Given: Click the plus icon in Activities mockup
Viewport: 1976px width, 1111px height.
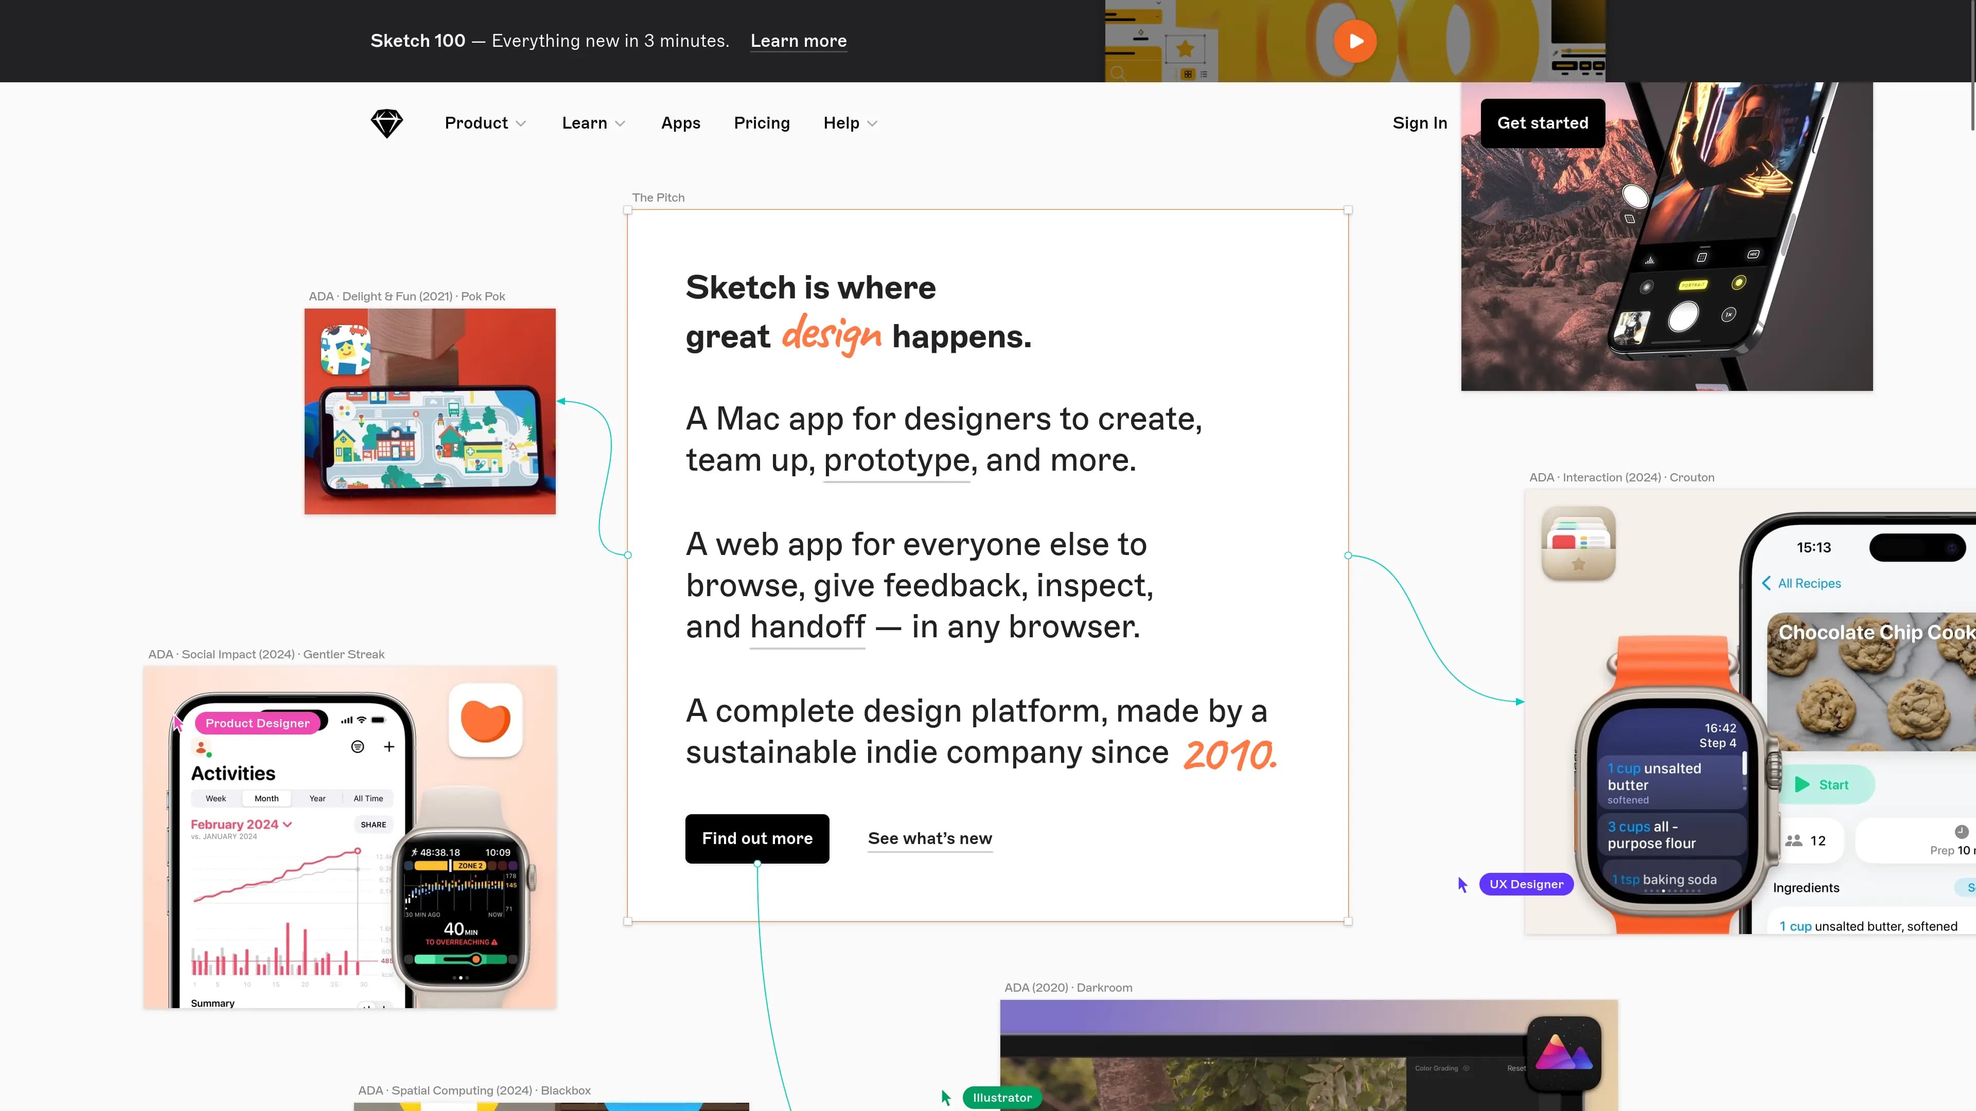Looking at the screenshot, I should click(x=389, y=747).
